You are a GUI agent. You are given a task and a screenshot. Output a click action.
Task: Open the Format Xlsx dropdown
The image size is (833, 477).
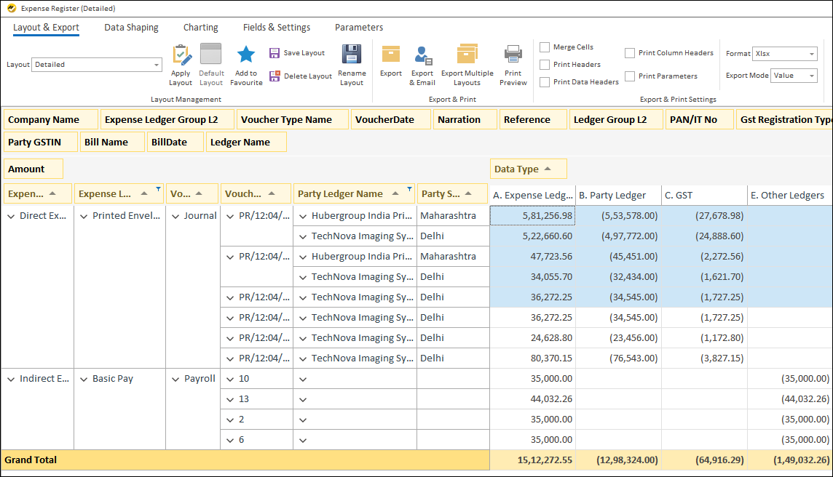812,54
